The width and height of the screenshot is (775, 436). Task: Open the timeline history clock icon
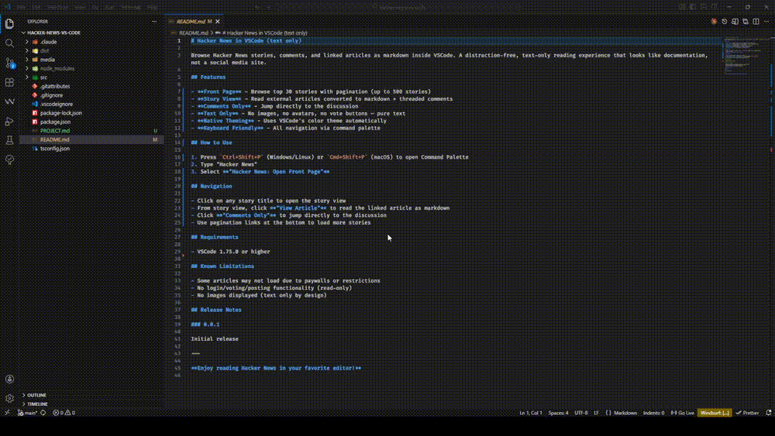(x=725, y=22)
